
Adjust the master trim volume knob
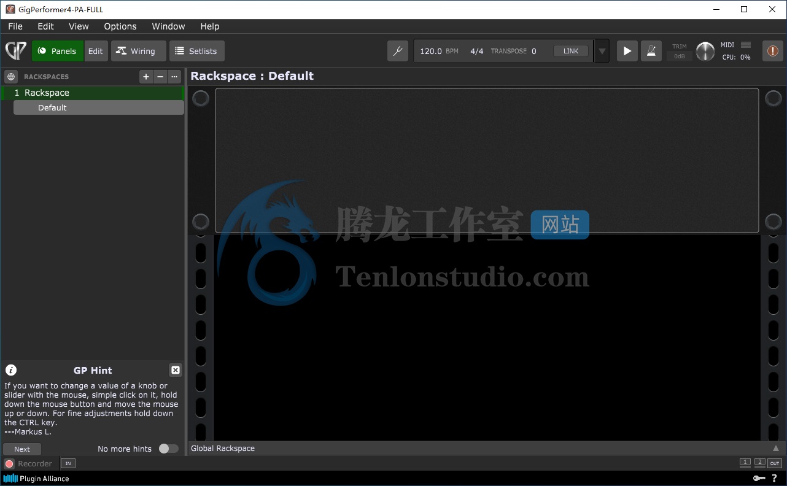point(705,52)
